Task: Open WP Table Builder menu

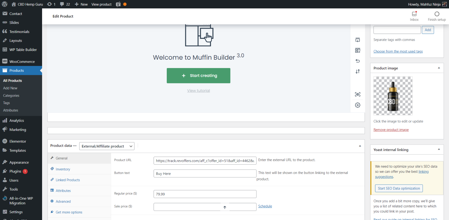Action: (21, 50)
